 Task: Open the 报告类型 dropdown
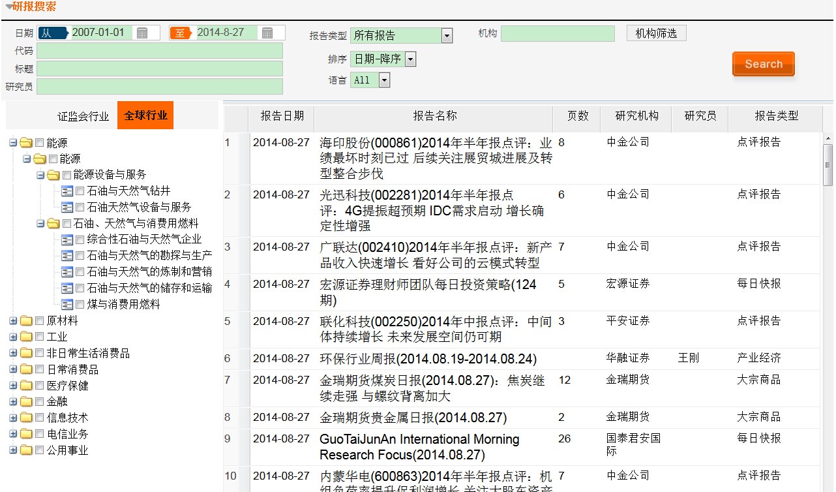tap(447, 35)
